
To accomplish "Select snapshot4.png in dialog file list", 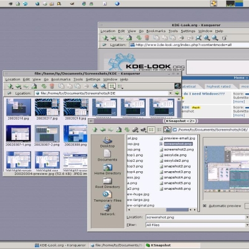I will (x=175, y=177).
